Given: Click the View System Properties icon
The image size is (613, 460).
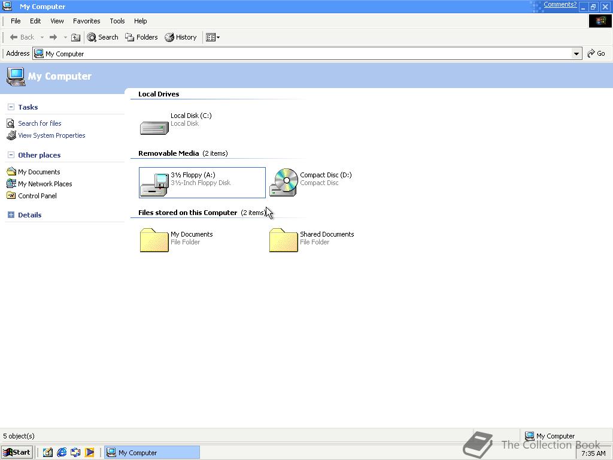Looking at the screenshot, I should pos(11,135).
